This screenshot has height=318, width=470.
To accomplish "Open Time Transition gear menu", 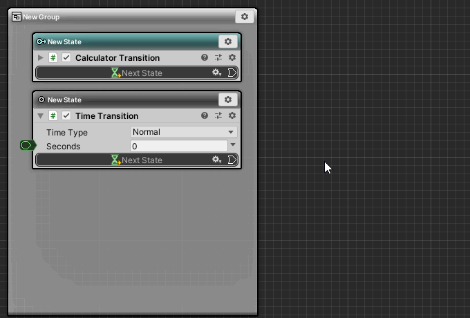I will pyautogui.click(x=232, y=116).
